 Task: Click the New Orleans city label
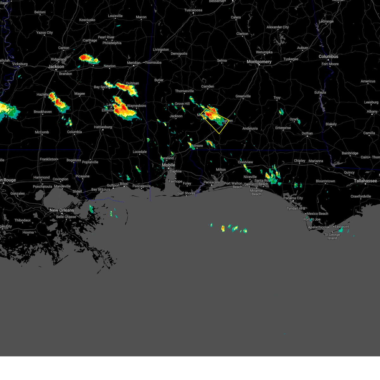(x=62, y=210)
